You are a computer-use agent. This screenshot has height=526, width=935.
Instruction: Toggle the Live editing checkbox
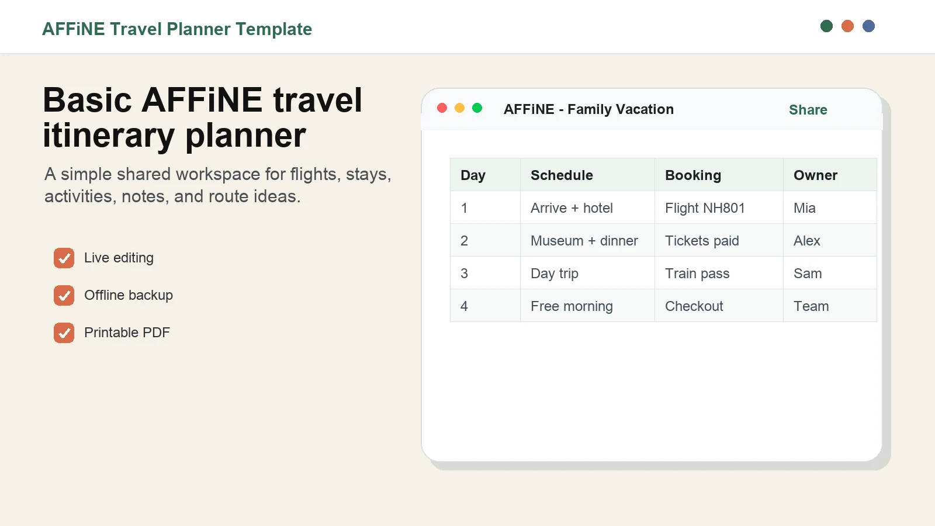[64, 258]
